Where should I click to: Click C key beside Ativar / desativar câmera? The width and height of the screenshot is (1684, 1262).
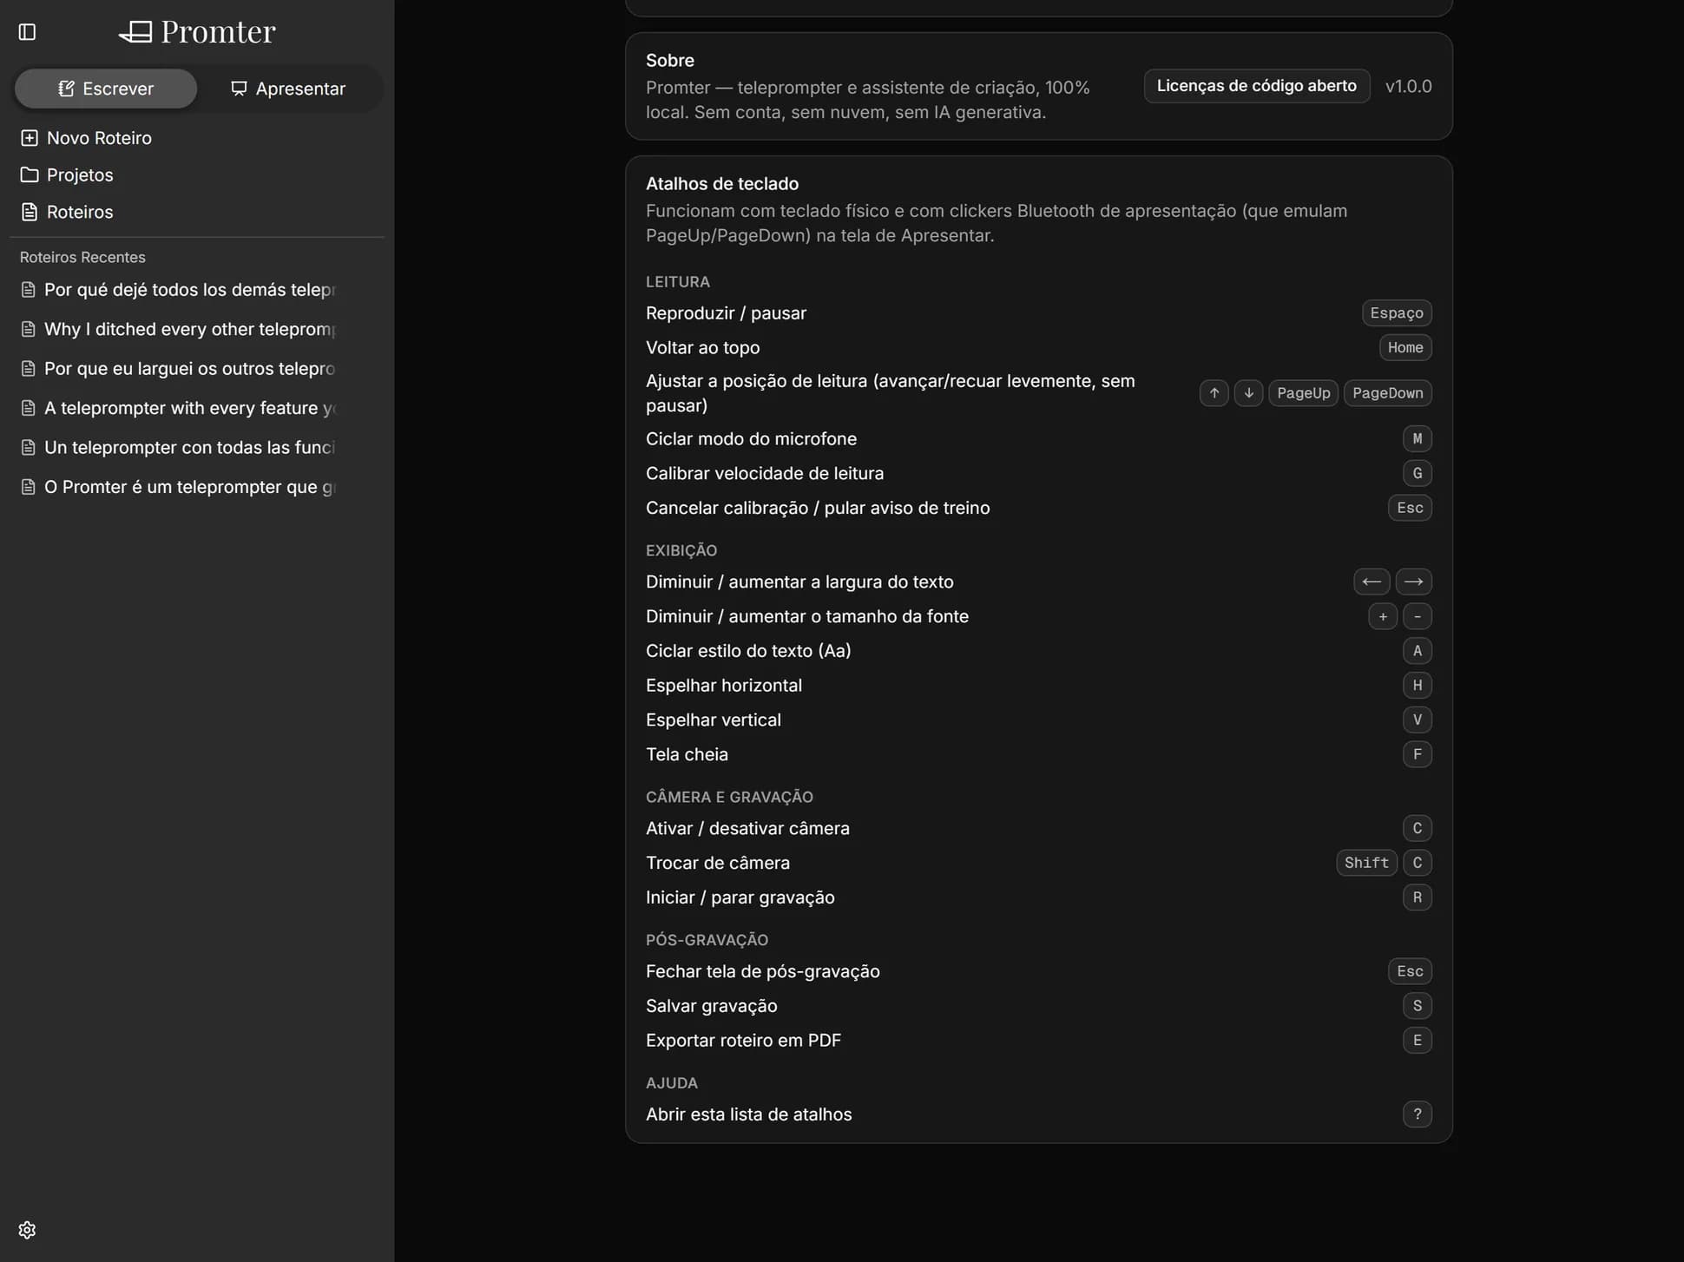(1417, 828)
